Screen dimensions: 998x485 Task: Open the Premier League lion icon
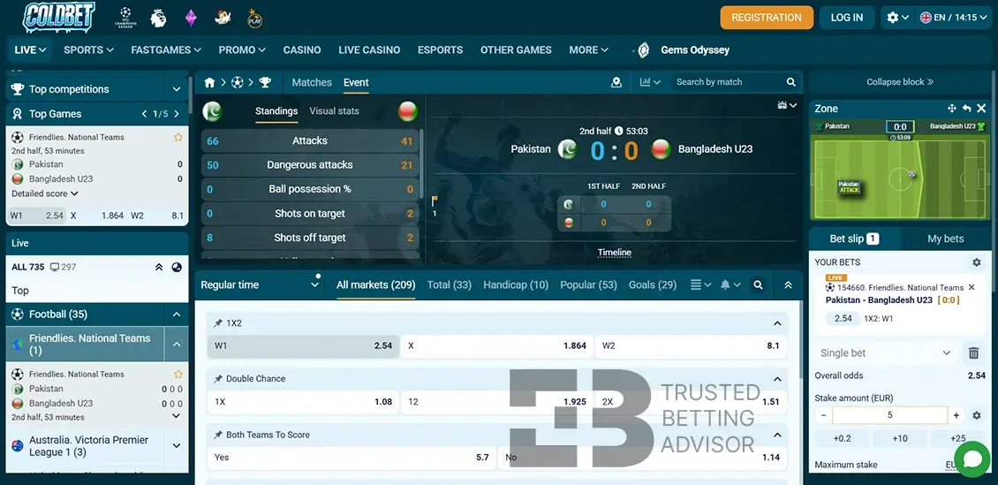point(158,18)
